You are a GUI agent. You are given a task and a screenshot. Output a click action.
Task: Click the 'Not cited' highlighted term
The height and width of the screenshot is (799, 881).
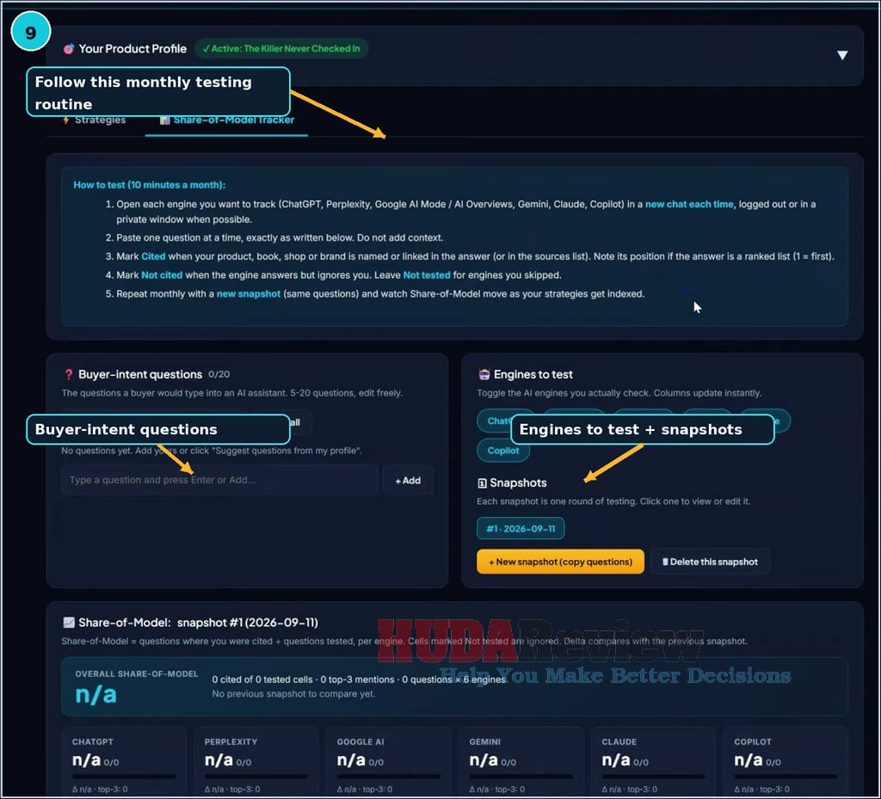pos(162,275)
